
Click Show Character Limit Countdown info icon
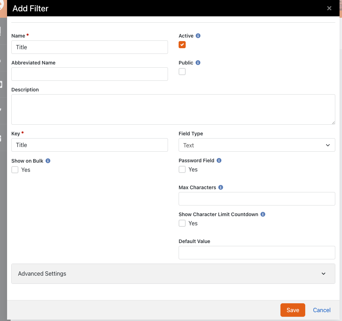pyautogui.click(x=263, y=214)
